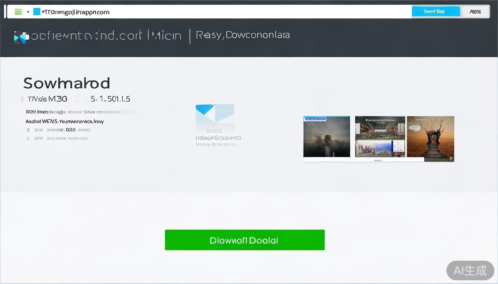Screen dimensions: 498x284
Task: Open the zoom percentage box at top right
Action: pos(475,11)
